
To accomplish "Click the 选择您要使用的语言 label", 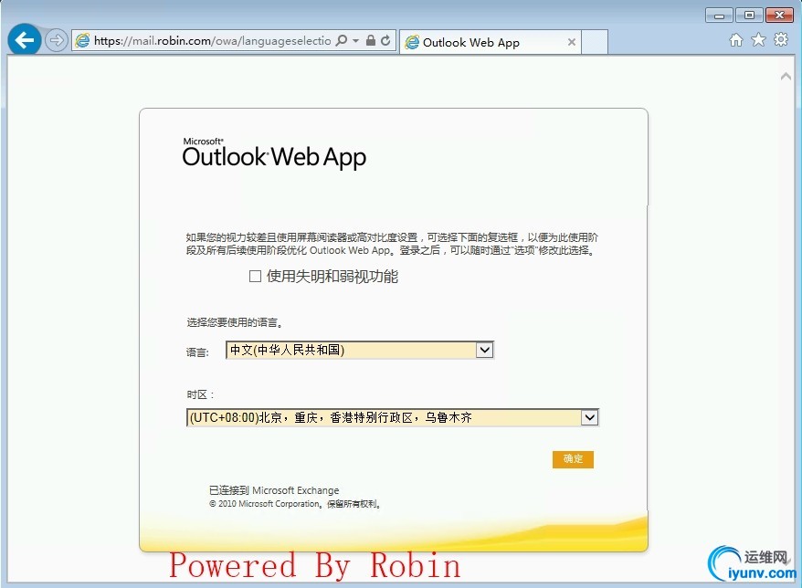I will pos(235,322).
